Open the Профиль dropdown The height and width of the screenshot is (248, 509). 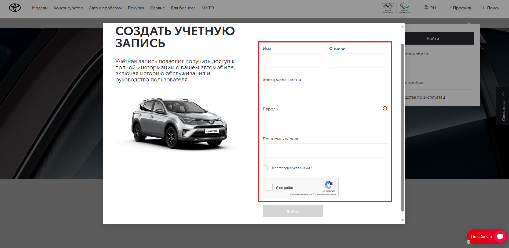pos(463,8)
